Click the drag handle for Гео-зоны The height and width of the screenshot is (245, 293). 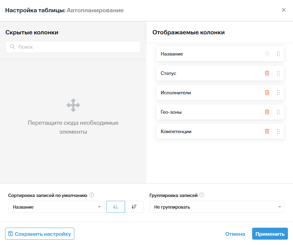tap(278, 112)
